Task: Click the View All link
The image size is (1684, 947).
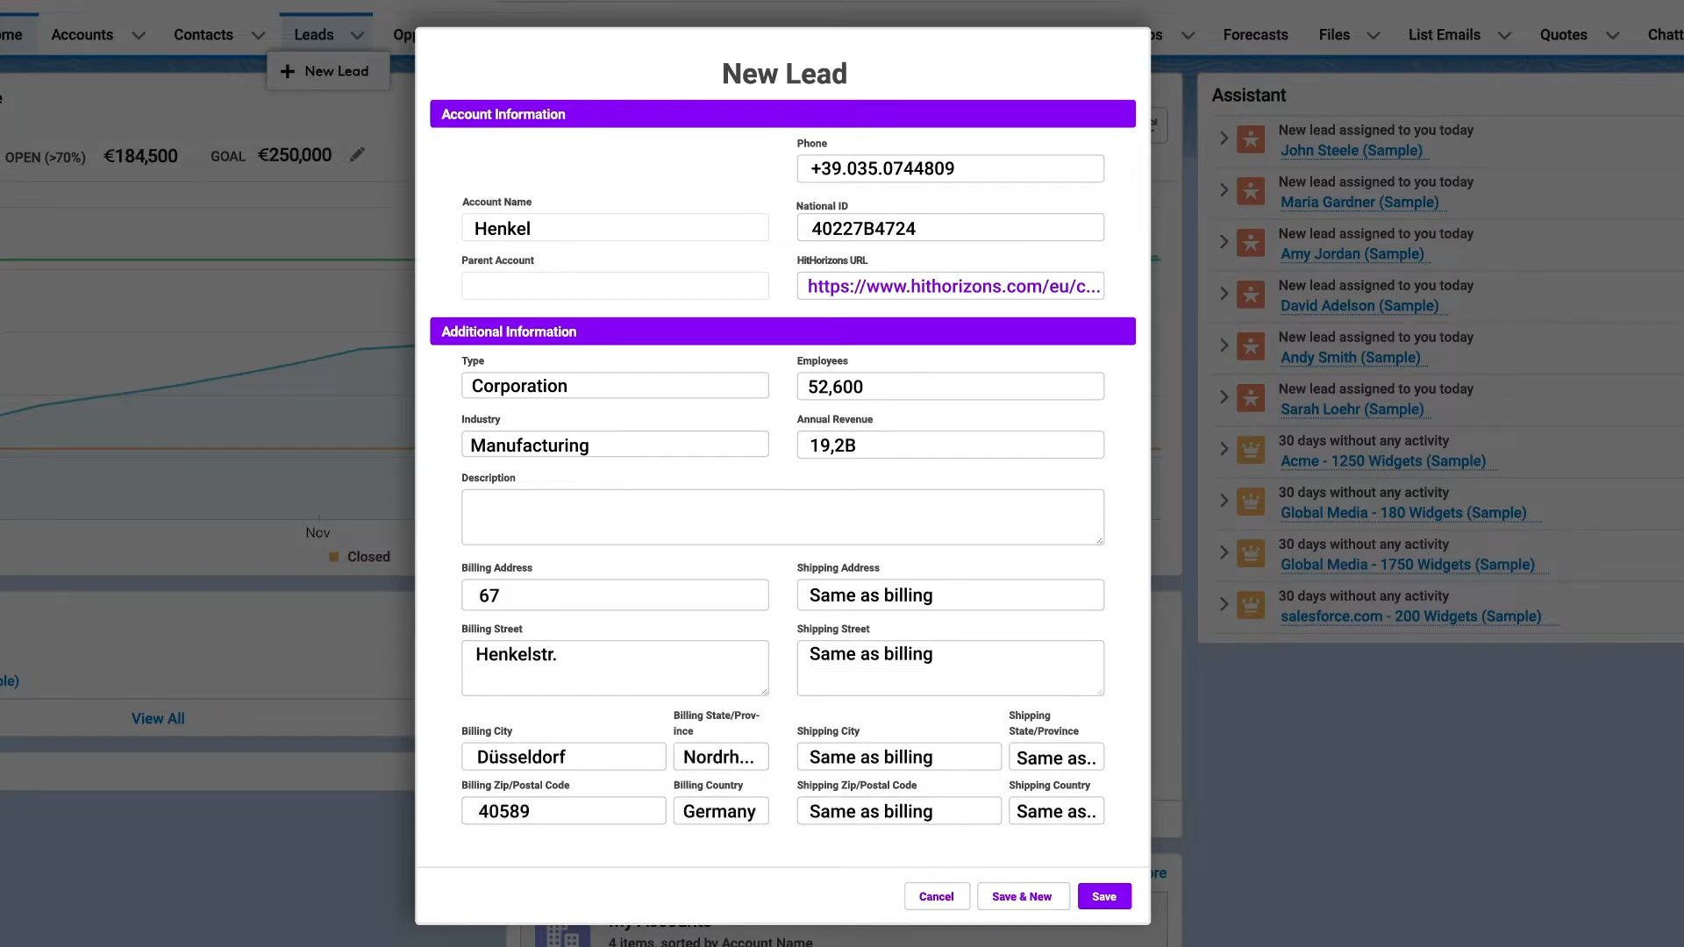Action: 158,718
